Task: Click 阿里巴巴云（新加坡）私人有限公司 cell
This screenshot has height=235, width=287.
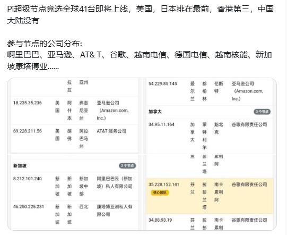Action: (x=115, y=182)
